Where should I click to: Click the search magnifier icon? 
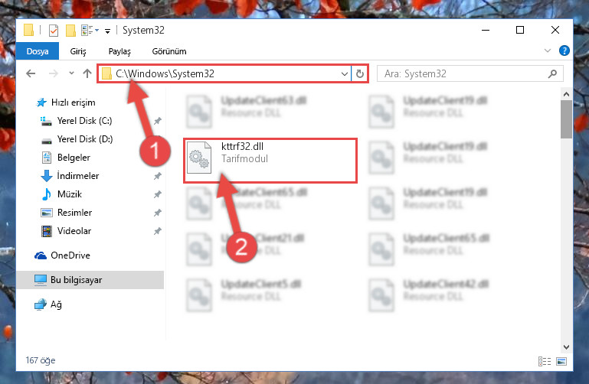(x=552, y=74)
